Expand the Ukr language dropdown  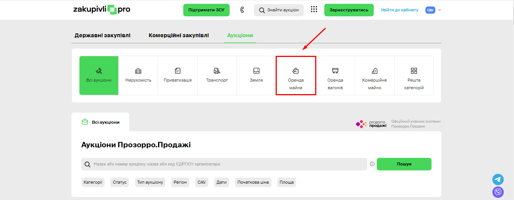pos(433,10)
